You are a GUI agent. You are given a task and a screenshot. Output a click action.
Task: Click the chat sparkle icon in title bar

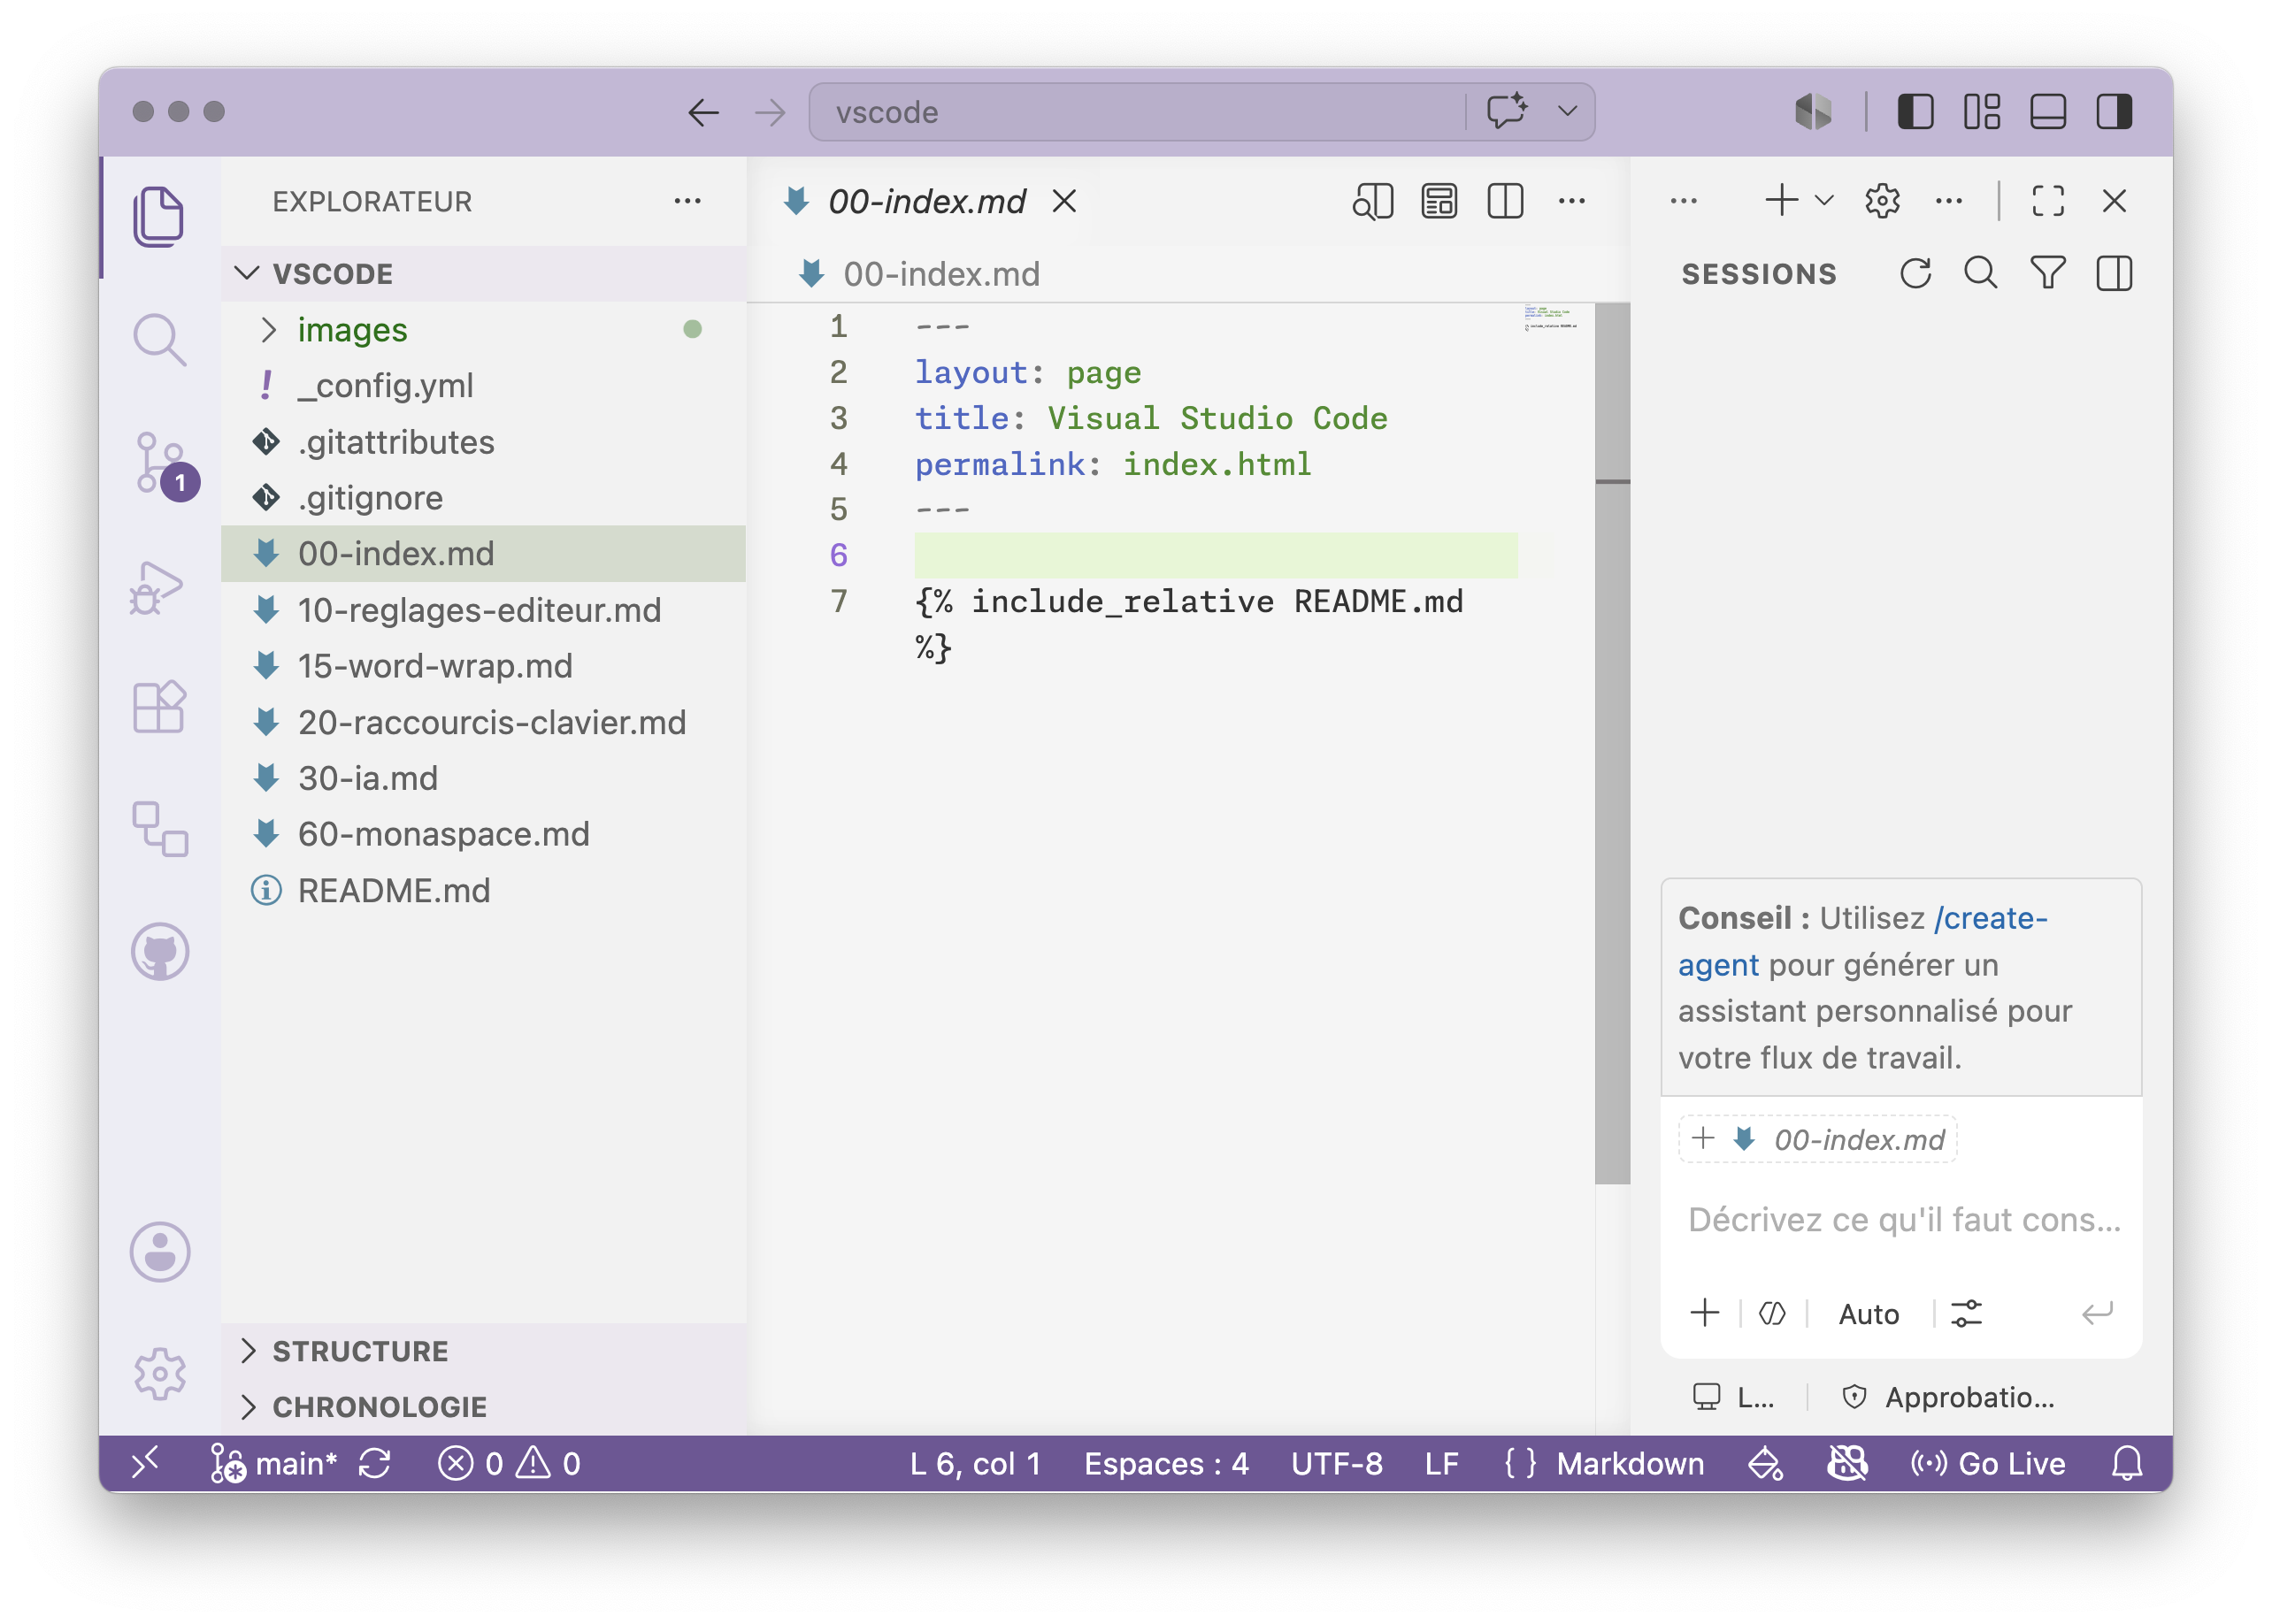tap(1507, 111)
